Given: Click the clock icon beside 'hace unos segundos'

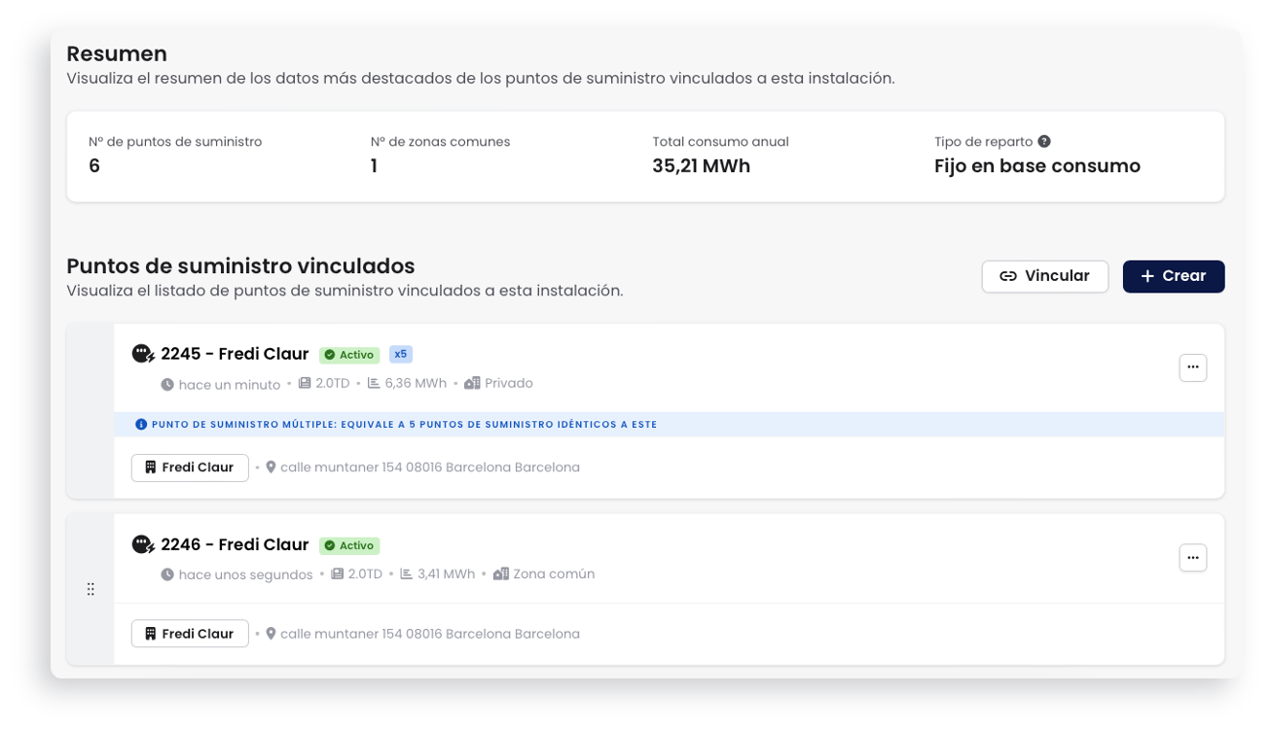Looking at the screenshot, I should pos(167,574).
